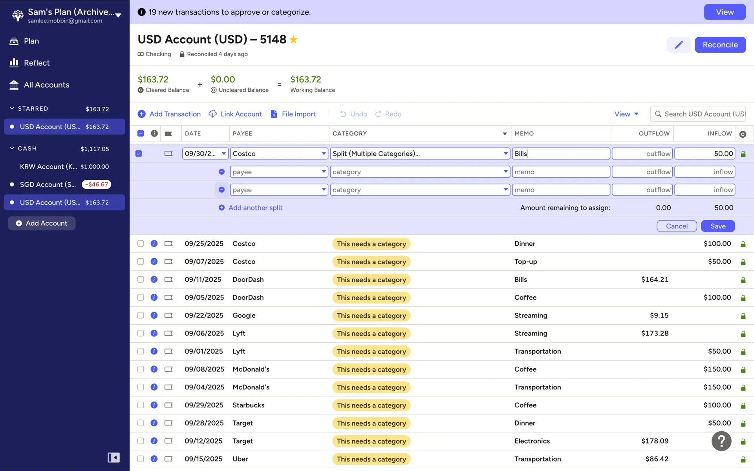The height and width of the screenshot is (471, 754).
Task: Click the help question mark icon
Action: [721, 441]
